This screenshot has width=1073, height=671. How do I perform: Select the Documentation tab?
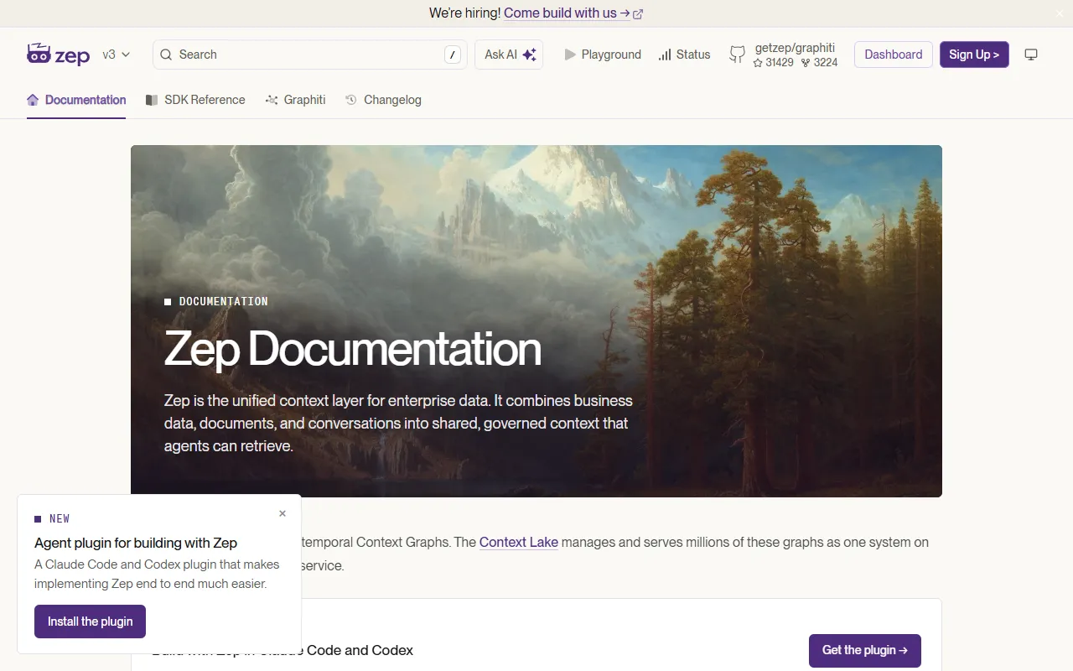click(76, 100)
